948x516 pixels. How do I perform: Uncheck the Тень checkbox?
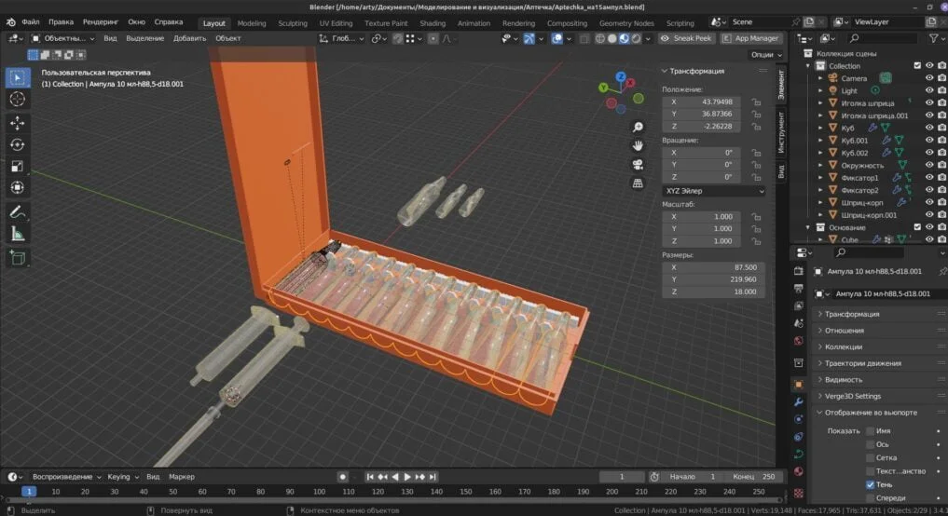(870, 484)
